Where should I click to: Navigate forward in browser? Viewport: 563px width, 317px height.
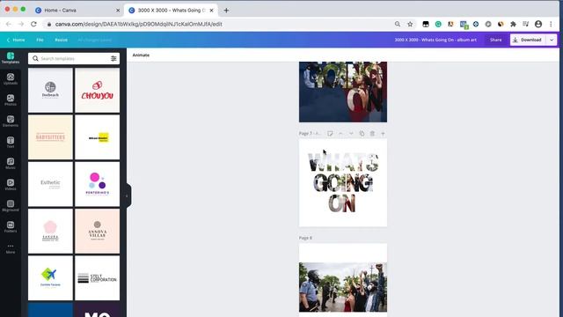[x=21, y=24]
